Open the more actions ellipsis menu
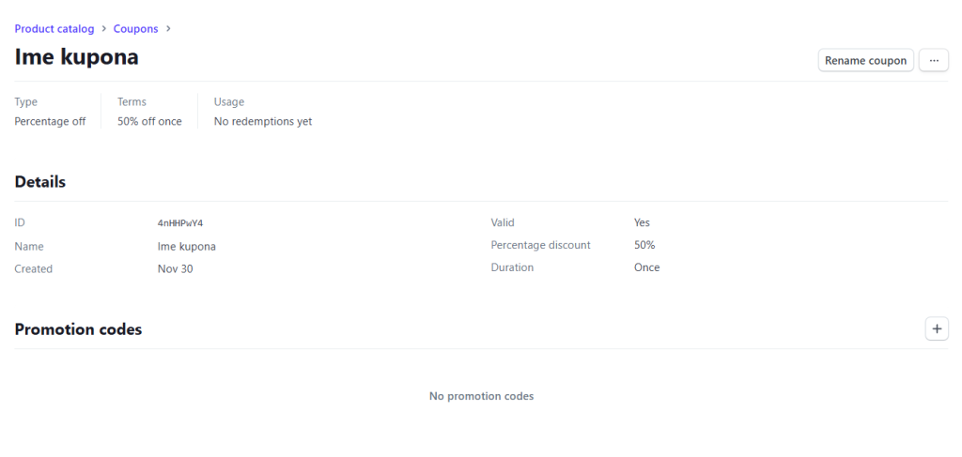Viewport: 962px width, 457px height. tap(933, 60)
